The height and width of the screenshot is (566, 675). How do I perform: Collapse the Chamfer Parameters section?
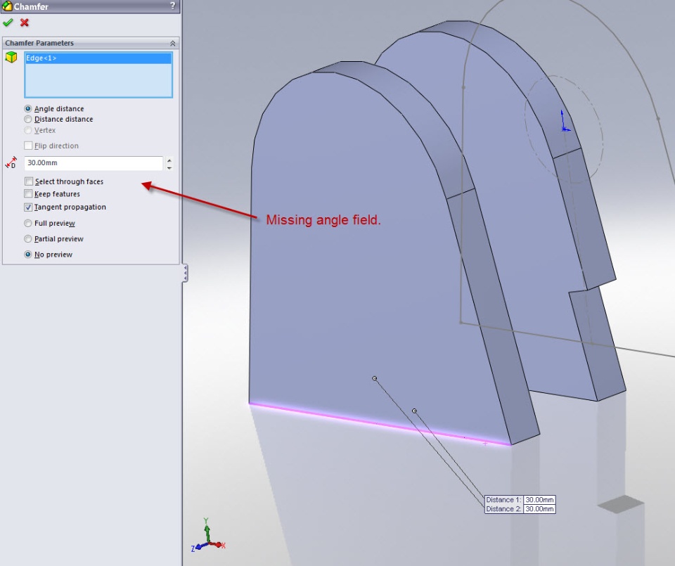pyautogui.click(x=173, y=43)
